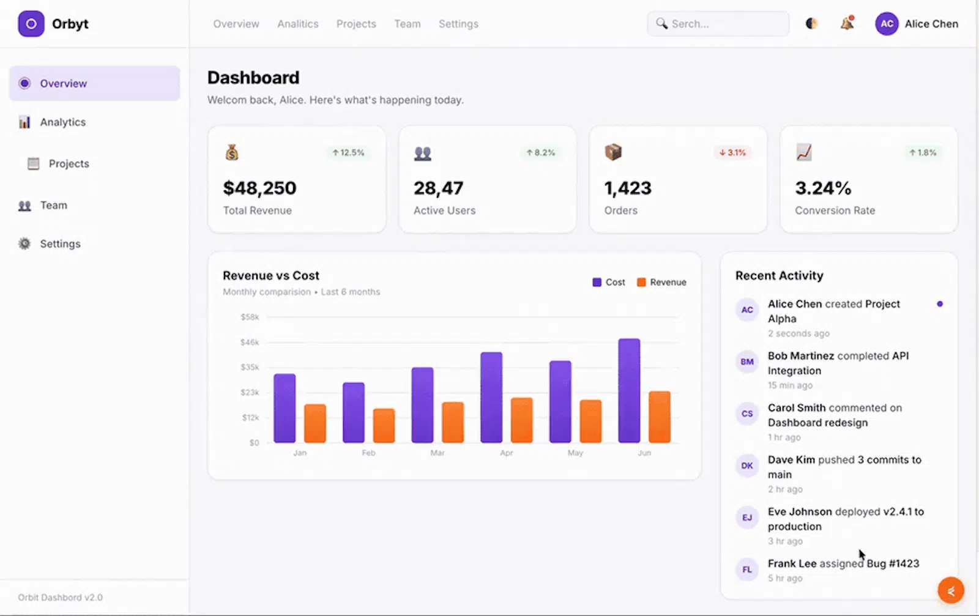
Task: Click the Analytics bar chart sidebar icon
Action: [x=24, y=122]
